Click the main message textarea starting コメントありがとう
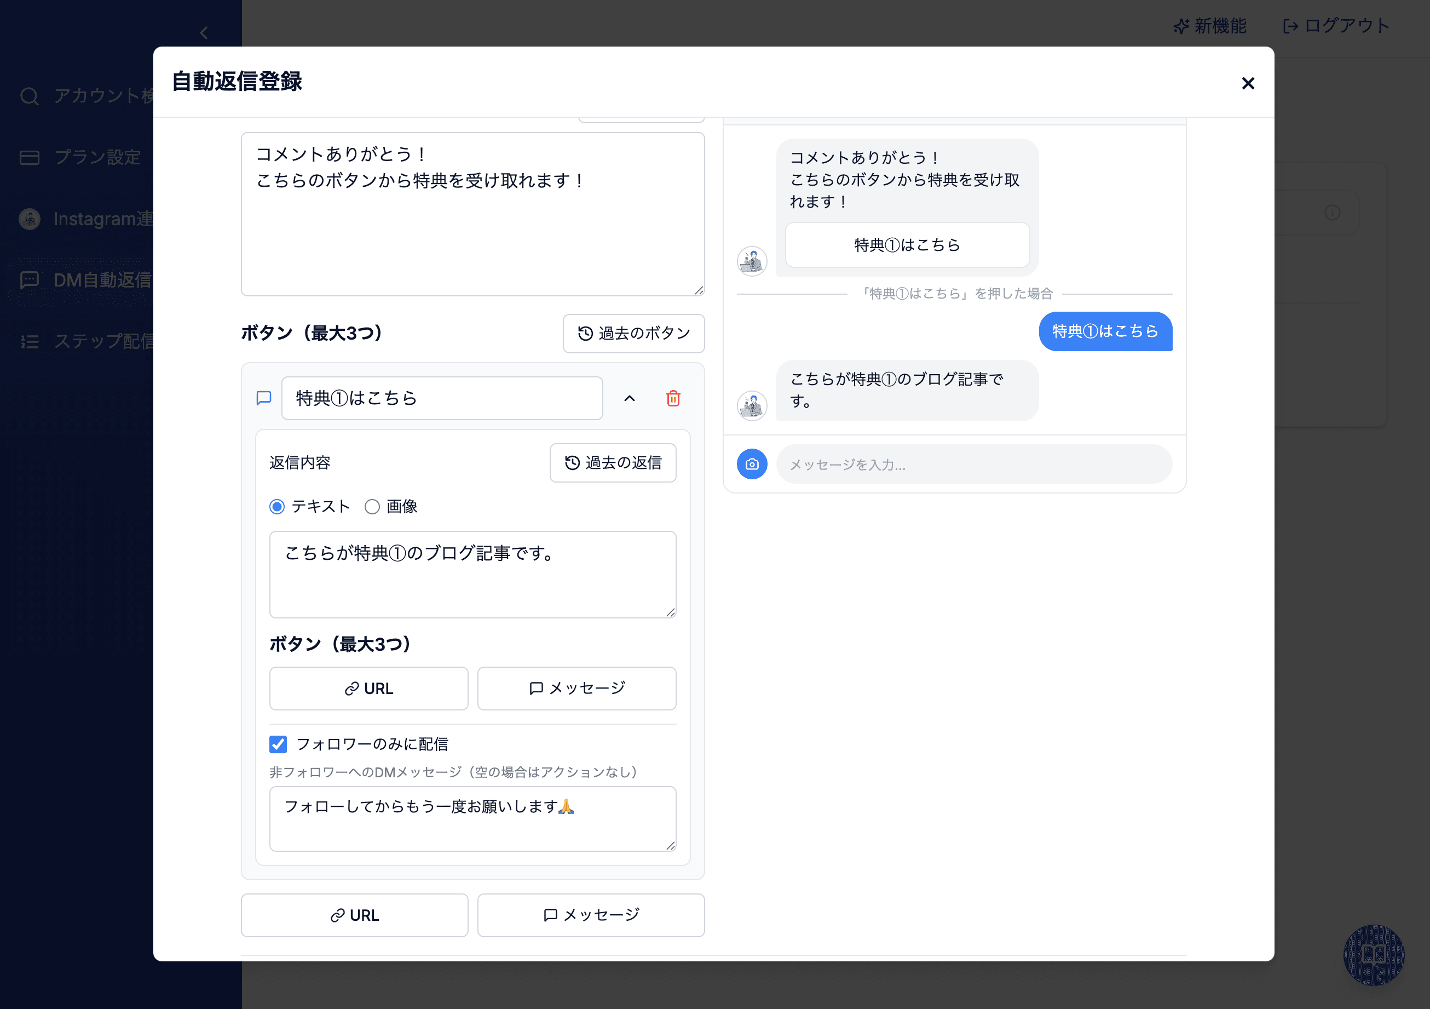This screenshot has height=1009, width=1430. 472,214
